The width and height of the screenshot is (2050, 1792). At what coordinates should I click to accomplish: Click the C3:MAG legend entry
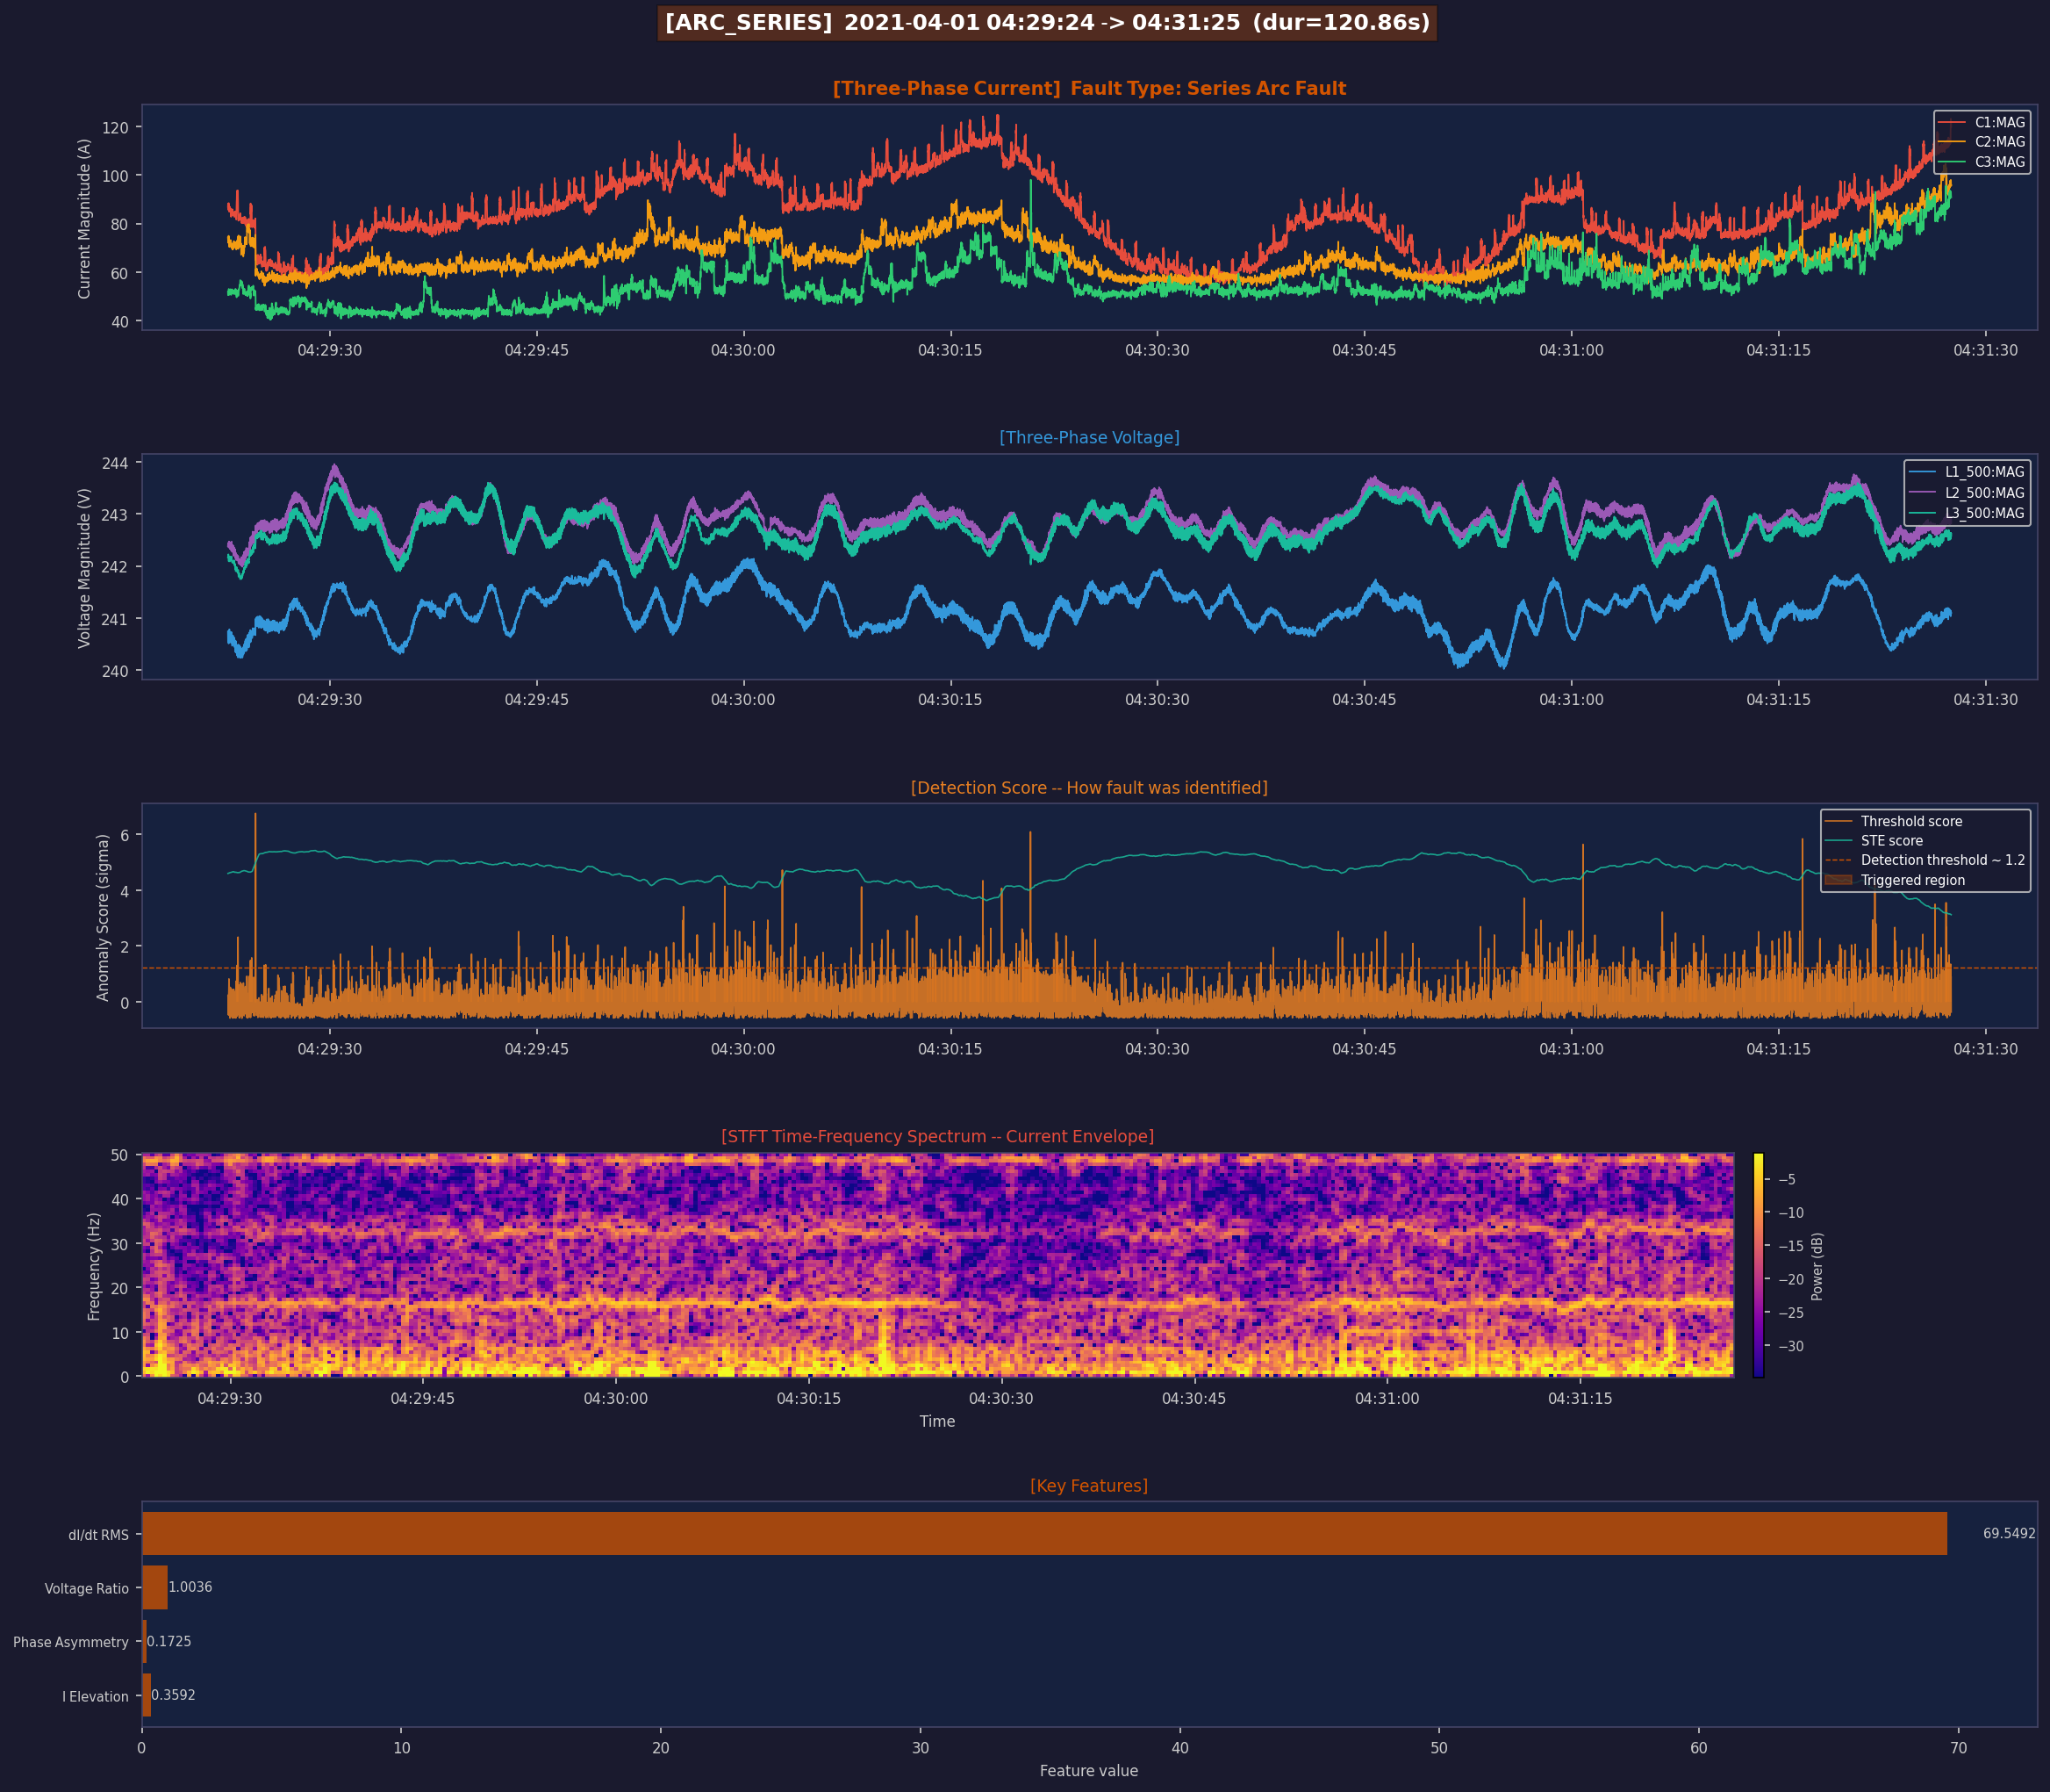[1999, 162]
